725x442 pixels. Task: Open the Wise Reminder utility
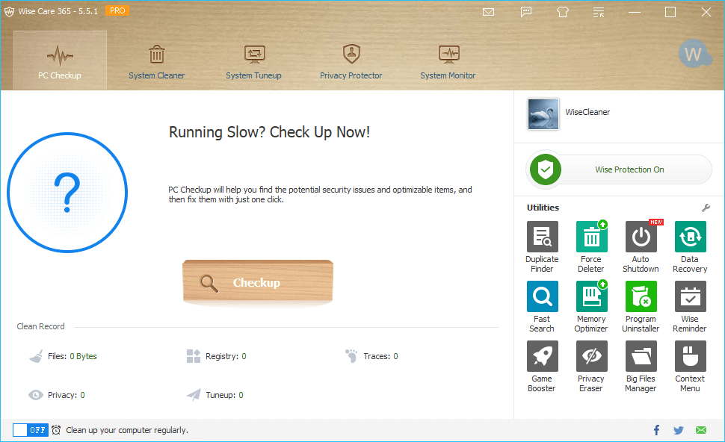pyautogui.click(x=691, y=307)
